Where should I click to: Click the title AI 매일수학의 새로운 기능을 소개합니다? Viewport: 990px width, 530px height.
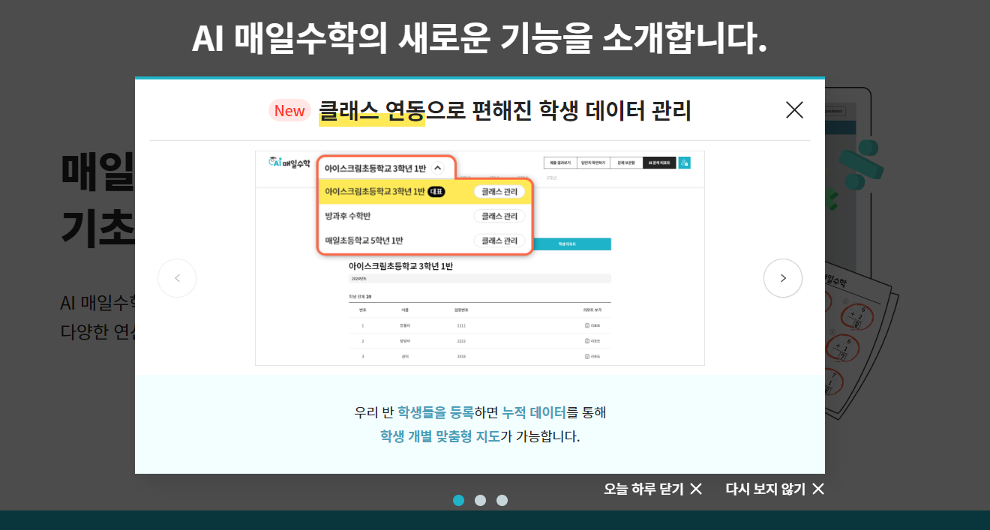(x=480, y=38)
